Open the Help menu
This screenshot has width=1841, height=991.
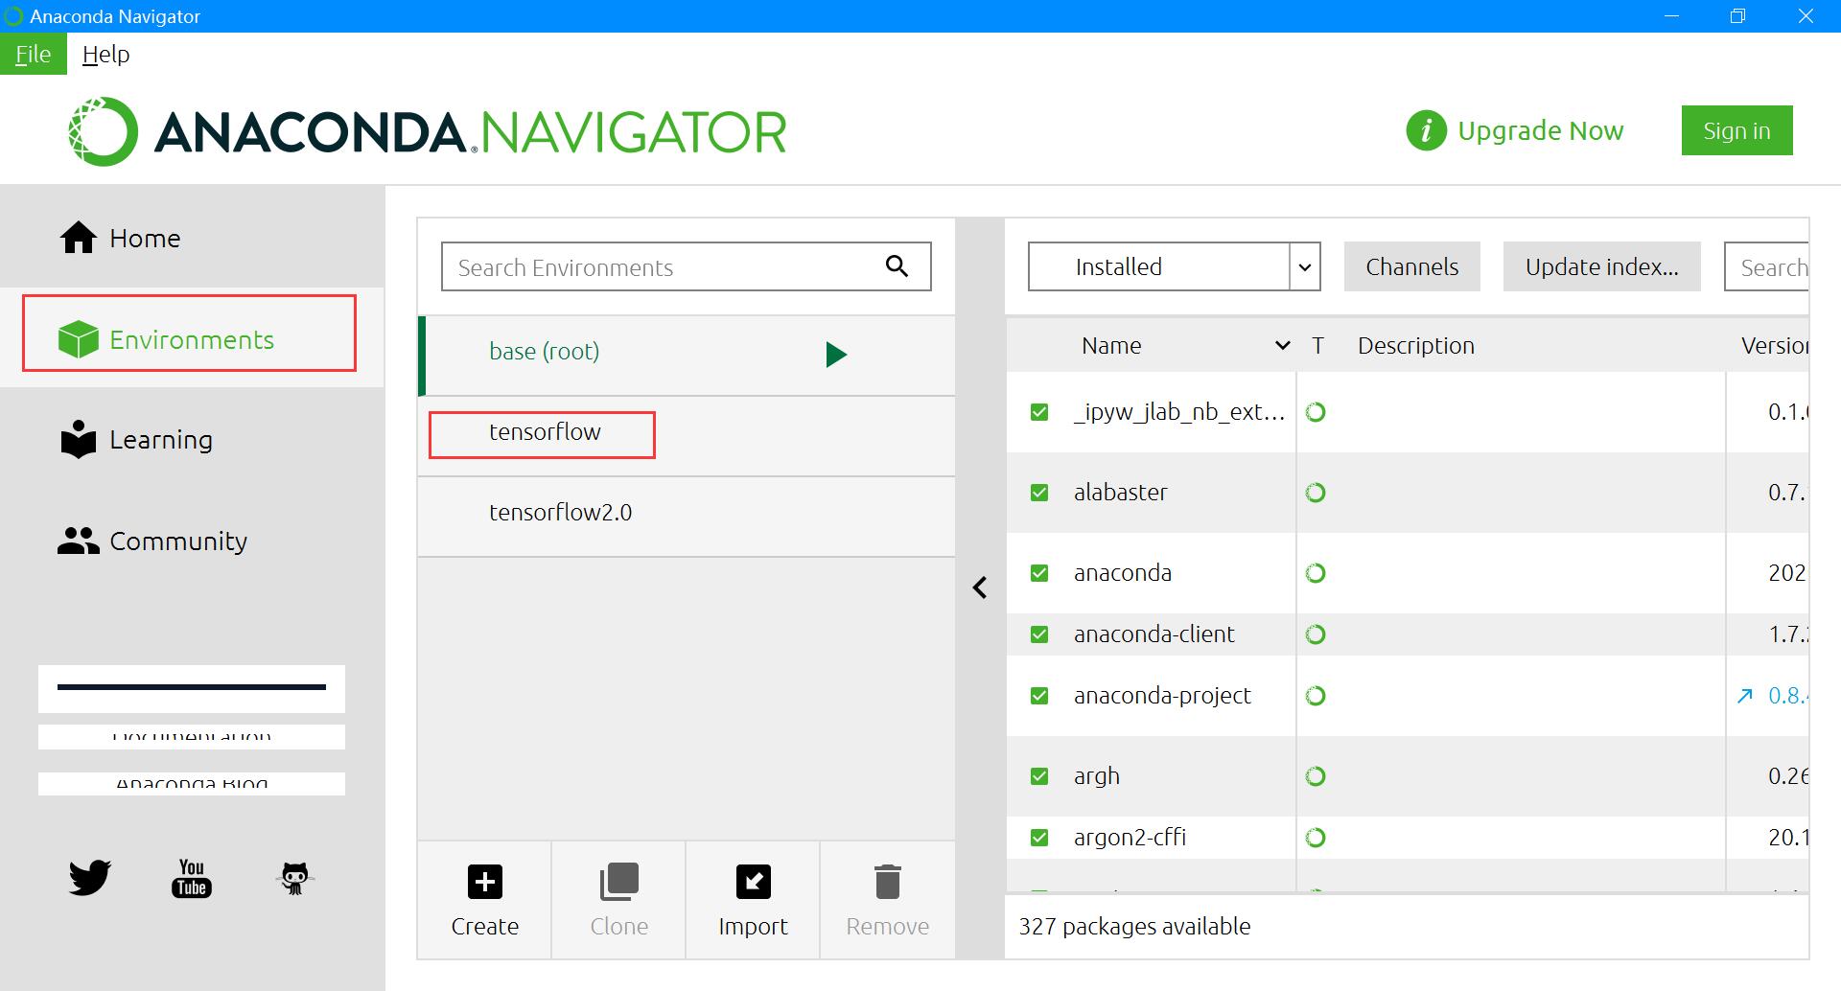(105, 54)
